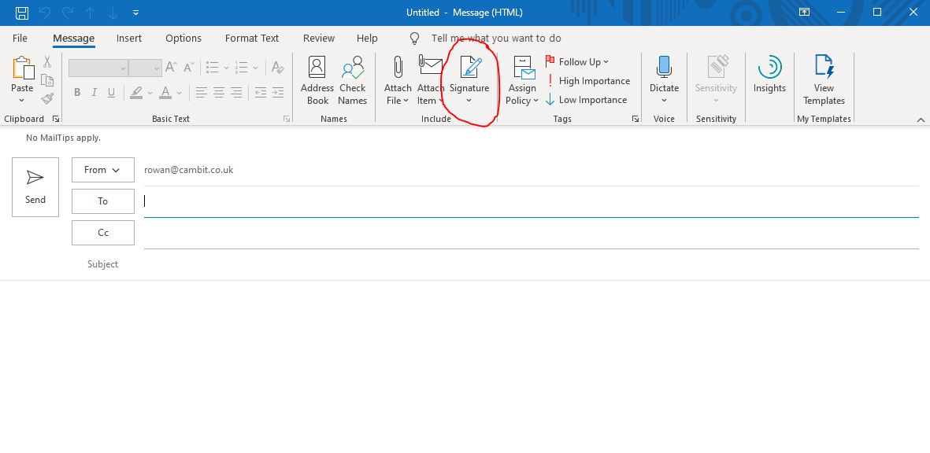Toggle bold formatting
The height and width of the screenshot is (453, 930).
(x=76, y=92)
